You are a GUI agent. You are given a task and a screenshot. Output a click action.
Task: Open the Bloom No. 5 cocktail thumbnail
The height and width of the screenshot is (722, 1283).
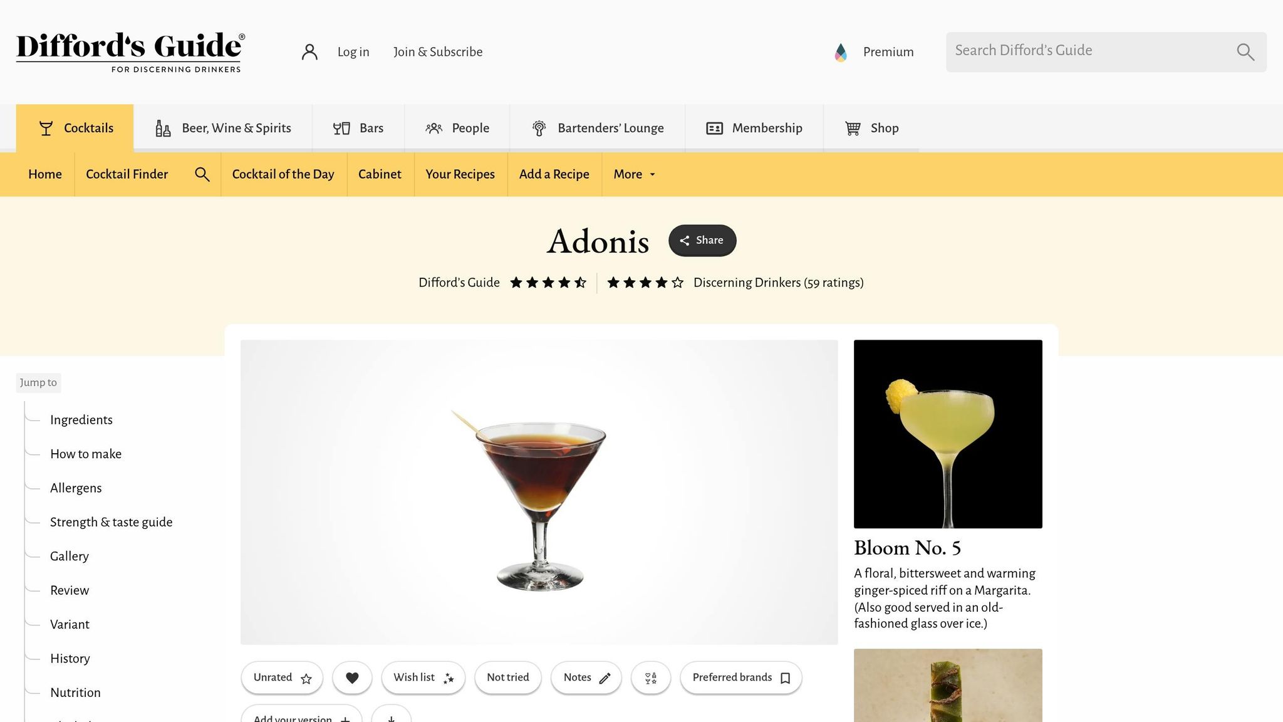click(948, 434)
